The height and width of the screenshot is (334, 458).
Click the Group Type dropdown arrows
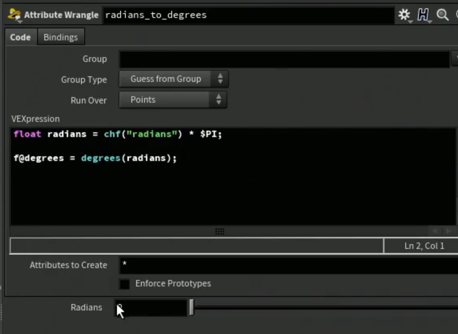tap(220, 79)
